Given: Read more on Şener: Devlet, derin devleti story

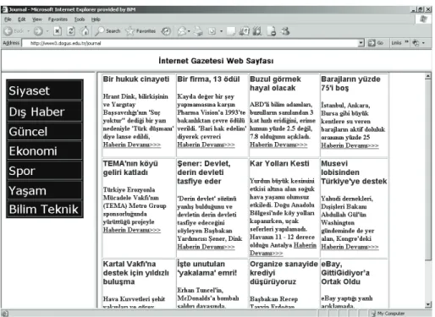Looking at the screenshot, I should coord(206,247).
